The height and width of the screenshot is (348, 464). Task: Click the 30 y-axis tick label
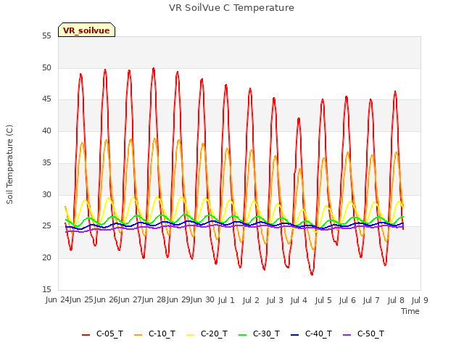(x=46, y=195)
